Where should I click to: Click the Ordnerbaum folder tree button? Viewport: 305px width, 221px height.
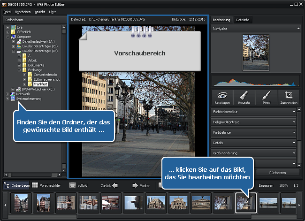tap(16, 185)
